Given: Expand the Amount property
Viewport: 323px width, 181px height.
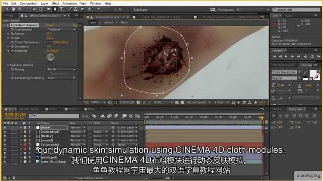Looking at the screenshot, I should point(8,34).
